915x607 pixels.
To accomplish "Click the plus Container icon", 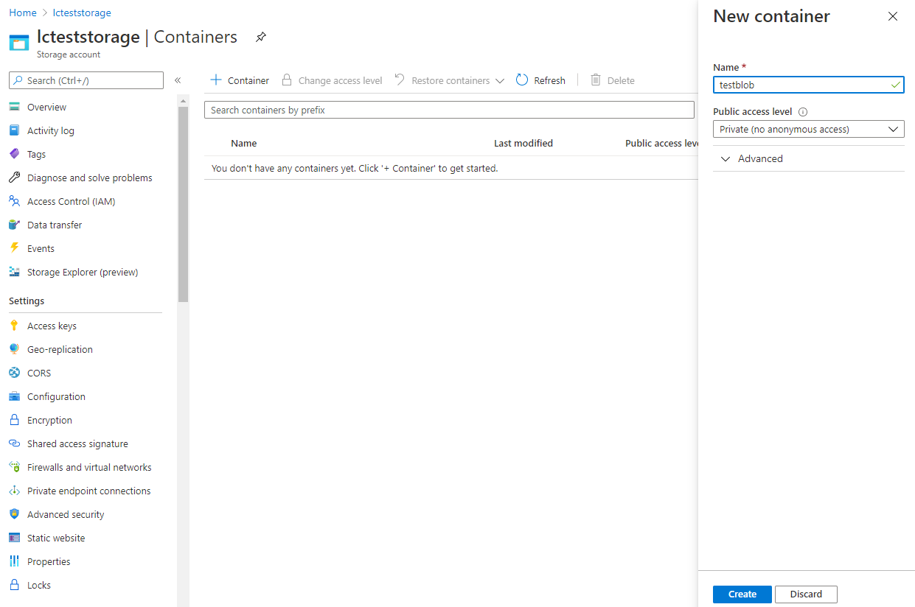I will pyautogui.click(x=216, y=80).
